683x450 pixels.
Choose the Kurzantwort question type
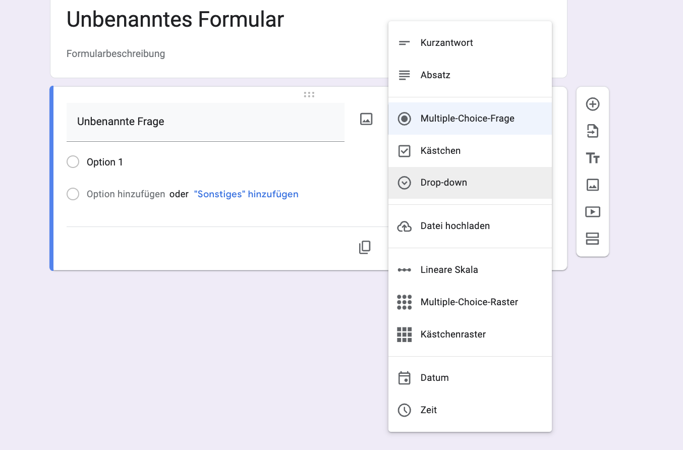pyautogui.click(x=446, y=43)
